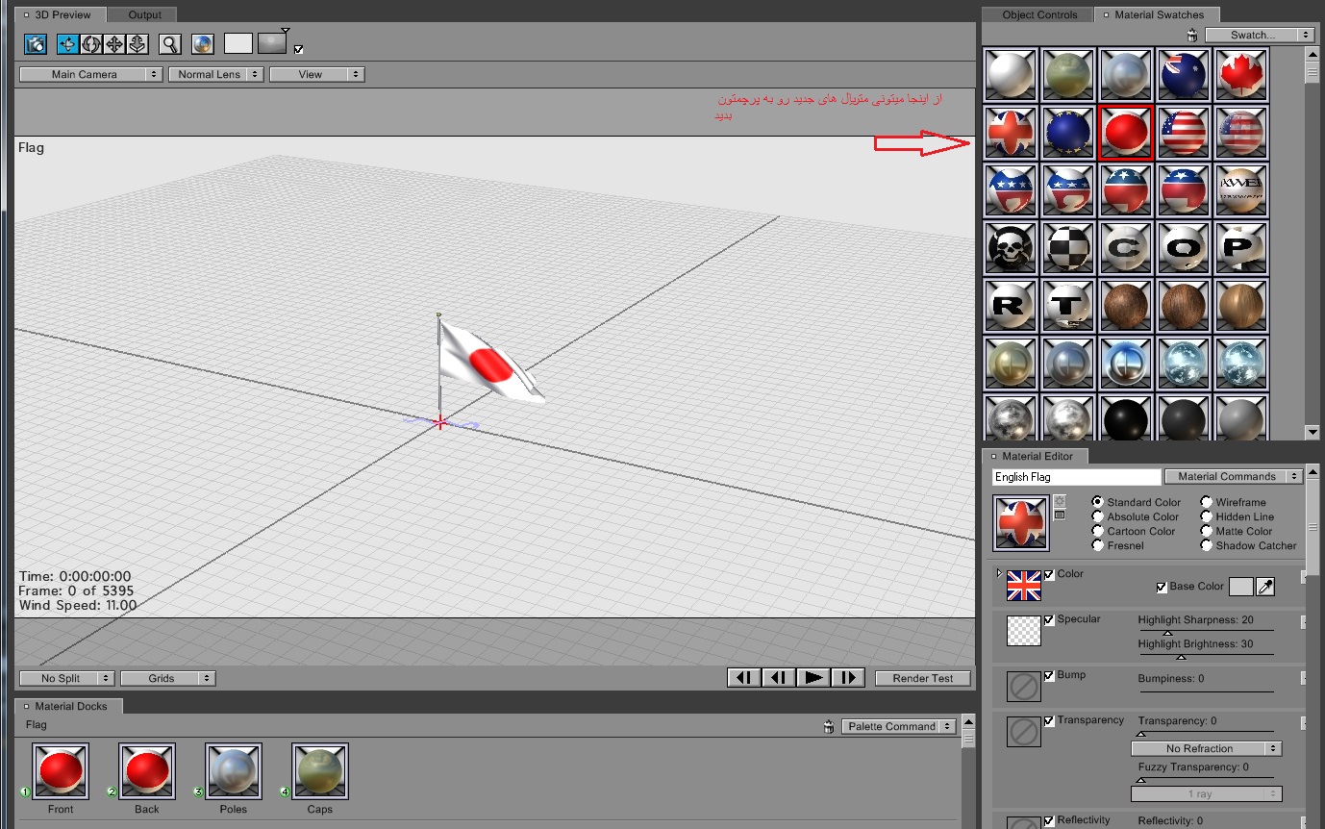Click the Base Color swatch box
The image size is (1325, 829).
click(1241, 587)
